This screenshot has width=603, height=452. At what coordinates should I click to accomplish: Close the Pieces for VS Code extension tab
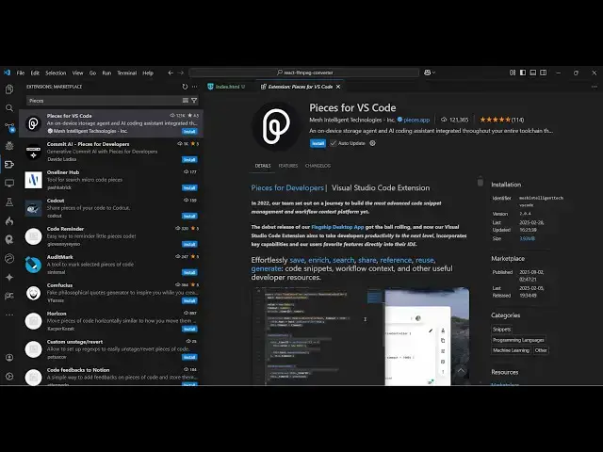pyautogui.click(x=338, y=87)
